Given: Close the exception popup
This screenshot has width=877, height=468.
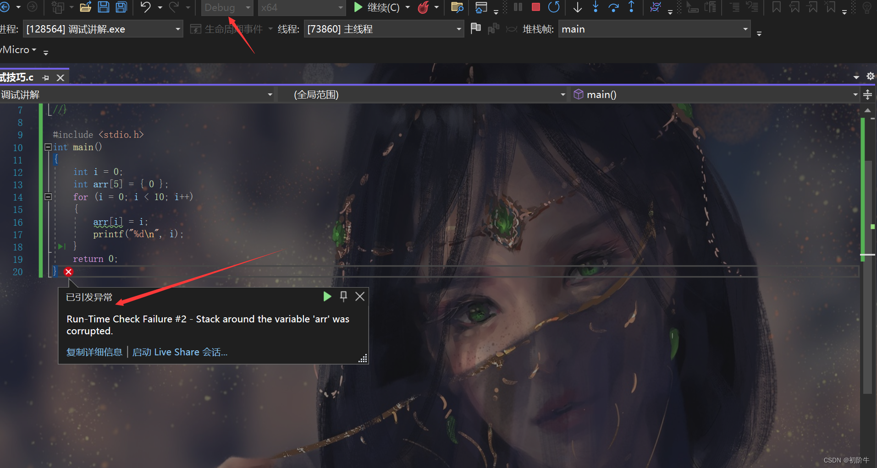Looking at the screenshot, I should click(x=360, y=296).
